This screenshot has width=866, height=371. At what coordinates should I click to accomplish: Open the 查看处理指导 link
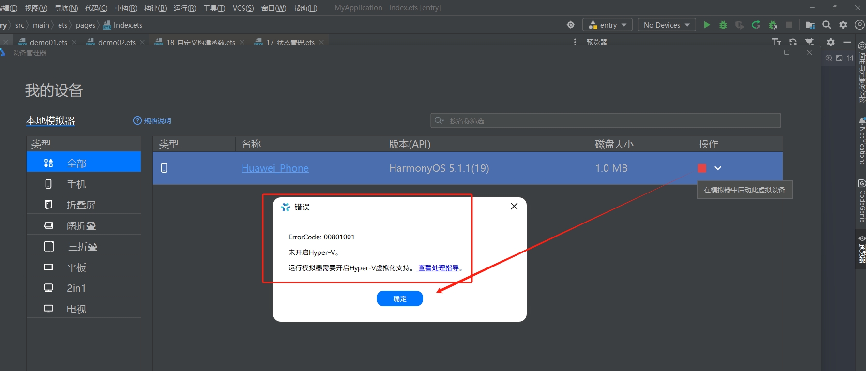tap(439, 267)
